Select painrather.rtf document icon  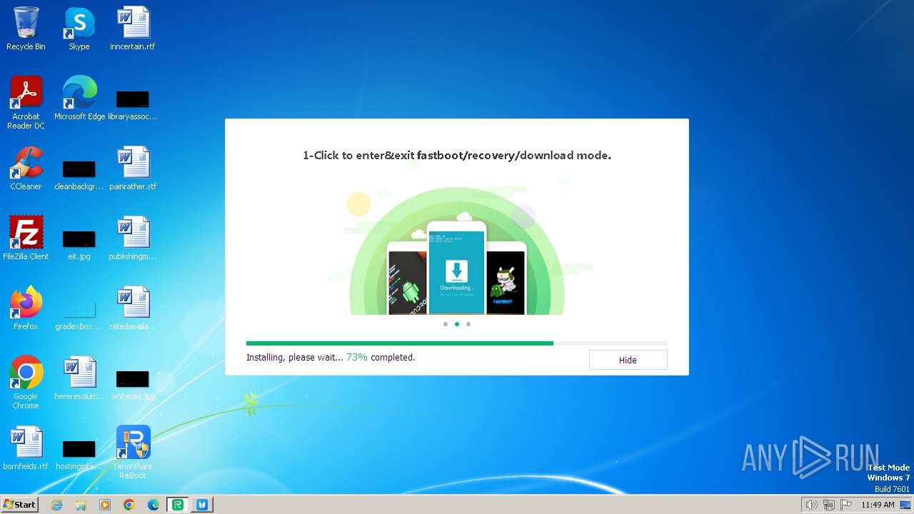tap(133, 168)
